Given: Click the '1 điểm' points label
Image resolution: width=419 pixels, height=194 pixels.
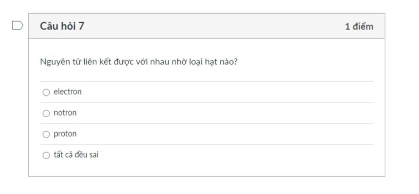Looking at the screenshot, I should (359, 27).
